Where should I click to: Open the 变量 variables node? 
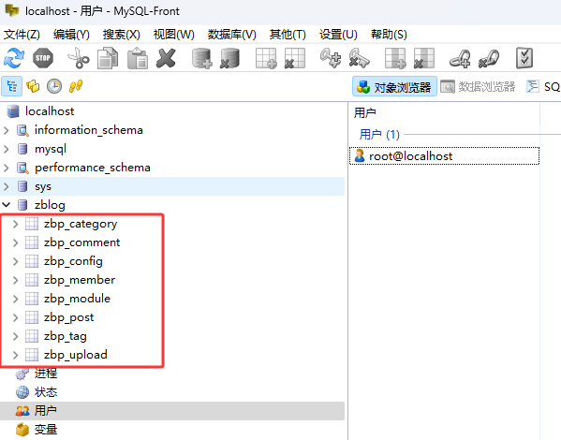(46, 430)
